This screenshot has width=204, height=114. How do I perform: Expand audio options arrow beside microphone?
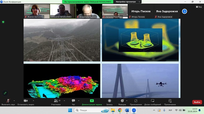[14, 101]
